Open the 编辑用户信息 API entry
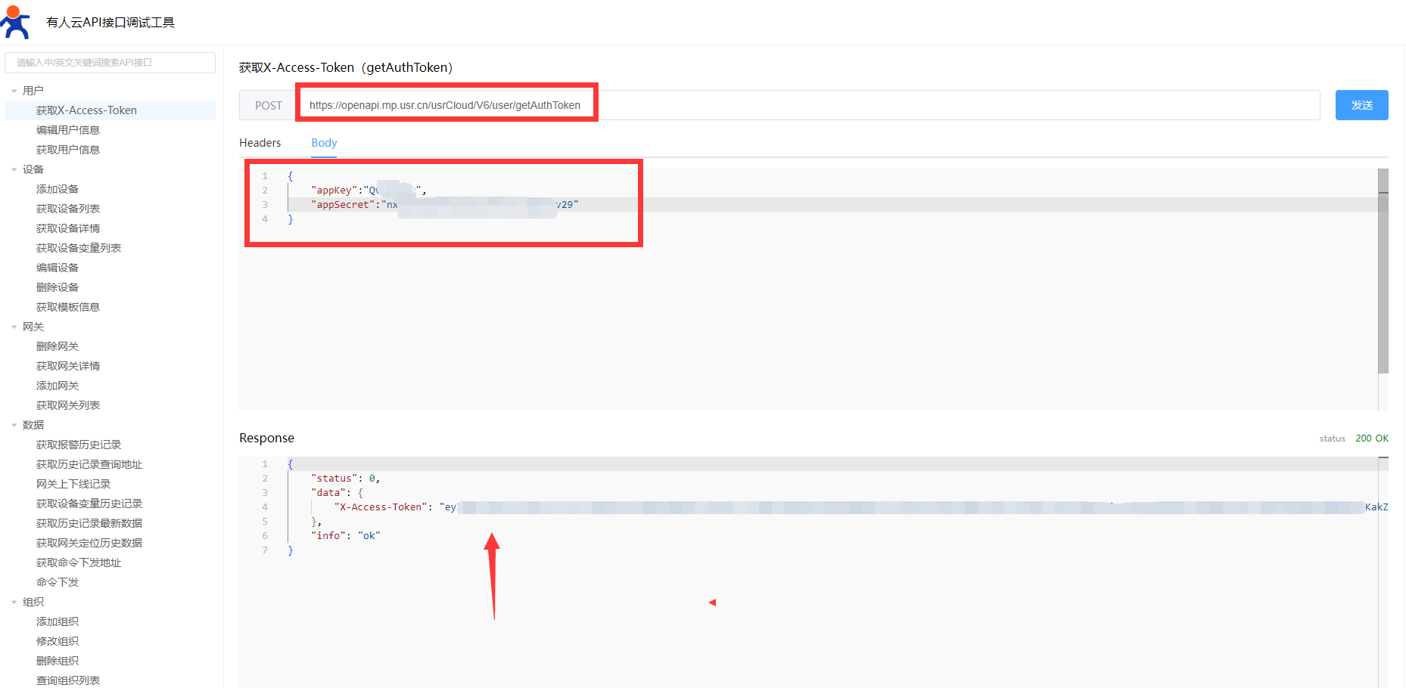The width and height of the screenshot is (1406, 688). pyautogui.click(x=68, y=130)
